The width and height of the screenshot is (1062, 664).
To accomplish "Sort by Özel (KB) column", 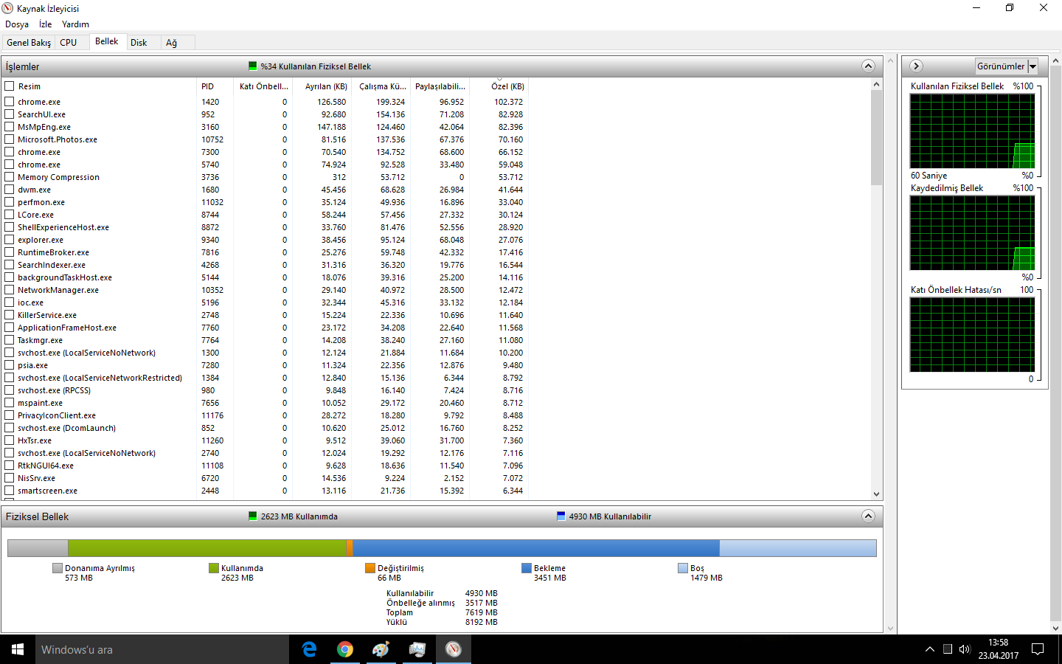I will 499,86.
